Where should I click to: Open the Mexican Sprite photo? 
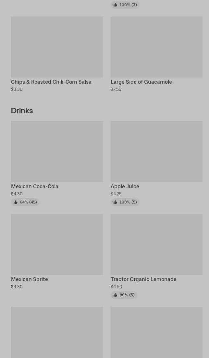[57, 244]
